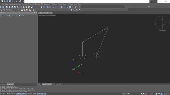
Task: Toggle ORTO in the status bar
Action: pyautogui.click(x=35, y=94)
